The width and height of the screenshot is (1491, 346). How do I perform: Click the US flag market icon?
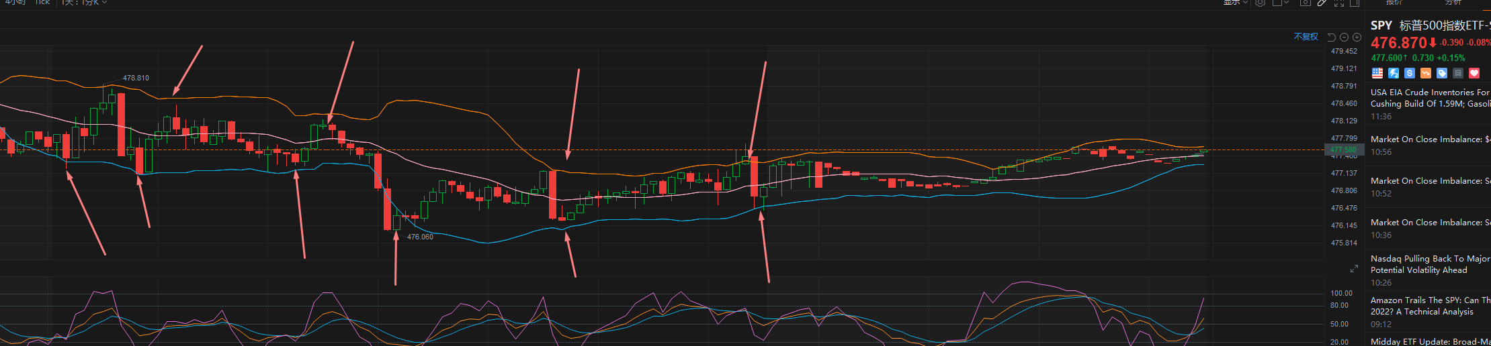click(x=1377, y=73)
